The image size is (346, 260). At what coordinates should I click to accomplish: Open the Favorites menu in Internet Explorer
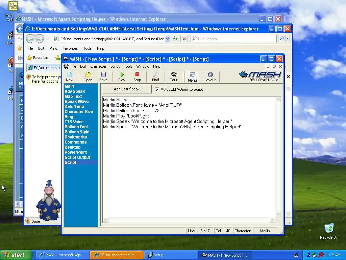(70, 48)
